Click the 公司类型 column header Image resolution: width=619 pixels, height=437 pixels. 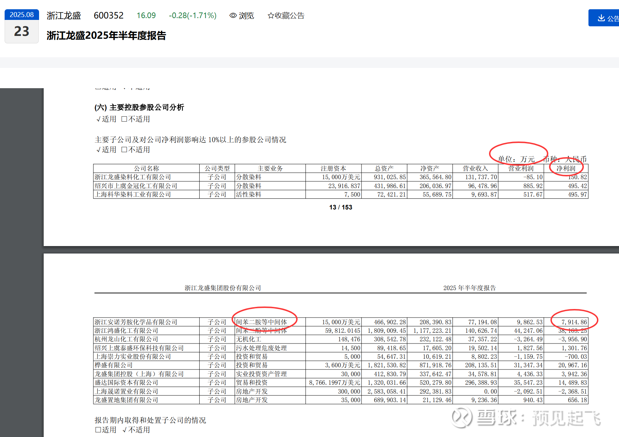click(217, 169)
